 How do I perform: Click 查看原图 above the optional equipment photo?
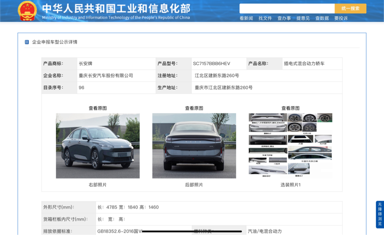tap(291, 108)
